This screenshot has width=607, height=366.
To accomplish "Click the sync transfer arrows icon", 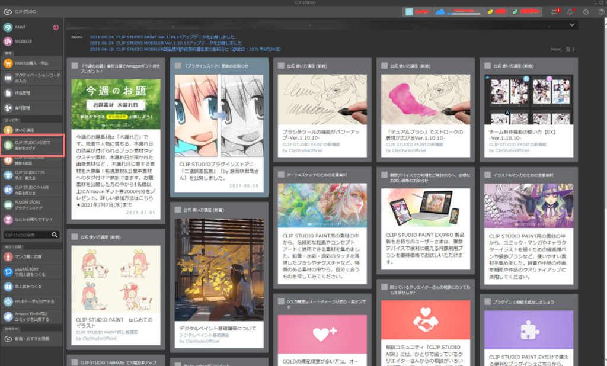I will point(554,12).
